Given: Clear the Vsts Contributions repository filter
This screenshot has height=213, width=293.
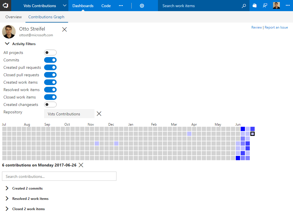Looking at the screenshot, I should click(x=99, y=113).
